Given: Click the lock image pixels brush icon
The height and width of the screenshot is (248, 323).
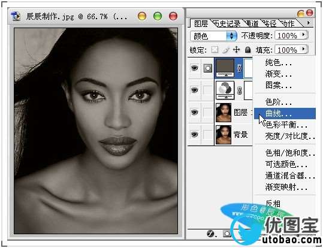Looking at the screenshot, I should [226, 50].
